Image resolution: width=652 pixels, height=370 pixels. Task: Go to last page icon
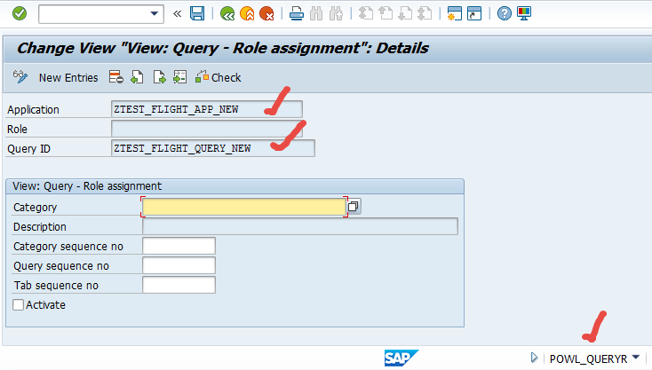tap(425, 13)
